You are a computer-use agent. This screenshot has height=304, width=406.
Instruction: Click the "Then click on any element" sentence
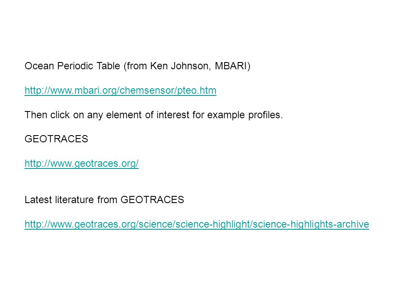click(154, 115)
